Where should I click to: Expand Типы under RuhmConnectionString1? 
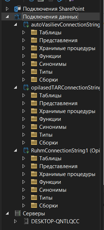(24, 198)
